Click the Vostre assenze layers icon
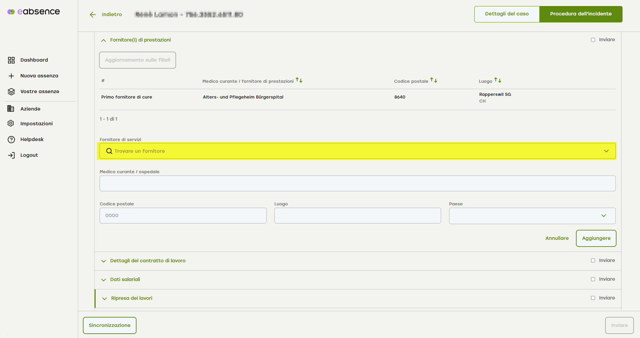640x338 pixels. [x=11, y=91]
